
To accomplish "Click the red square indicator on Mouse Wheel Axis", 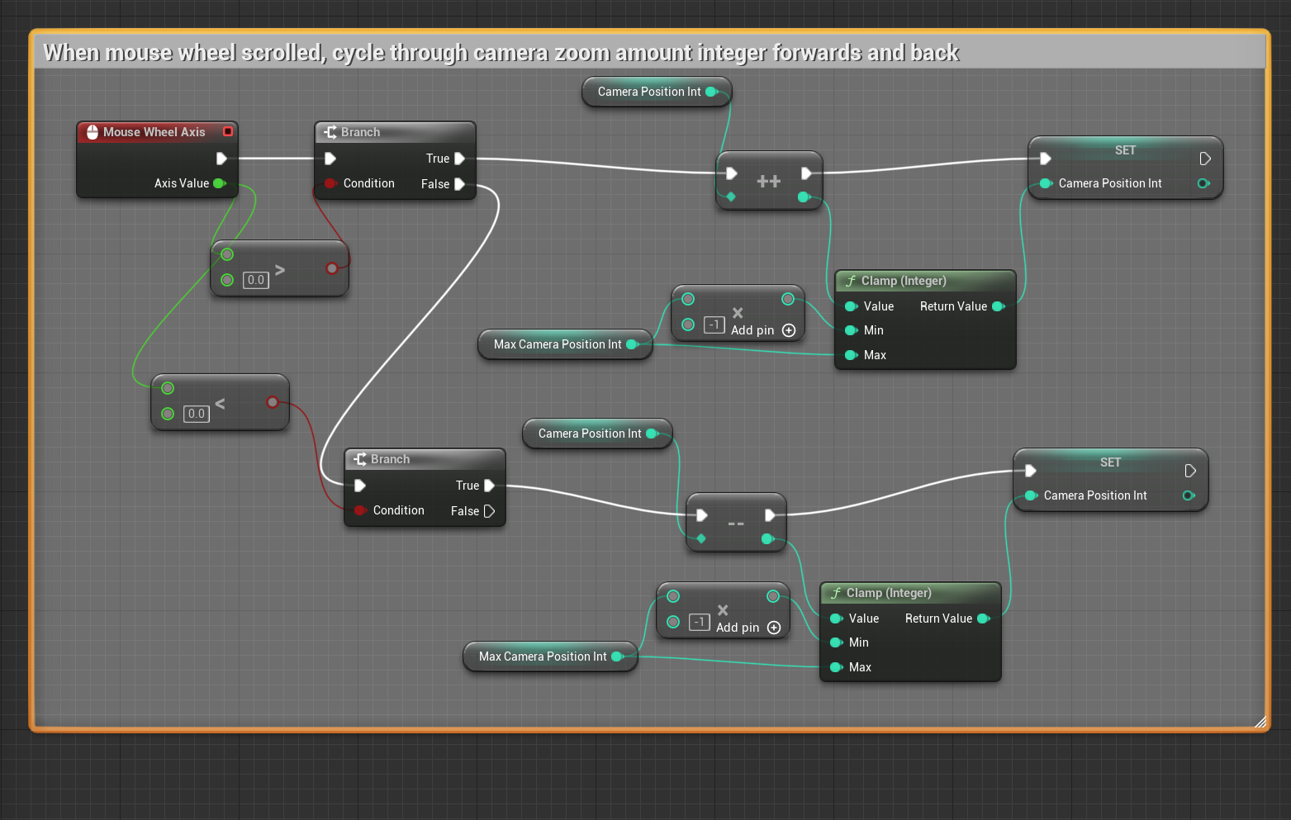I will pos(228,131).
